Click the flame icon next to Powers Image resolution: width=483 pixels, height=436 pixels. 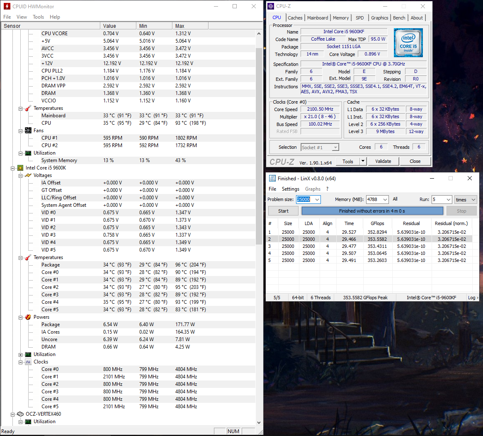28,317
